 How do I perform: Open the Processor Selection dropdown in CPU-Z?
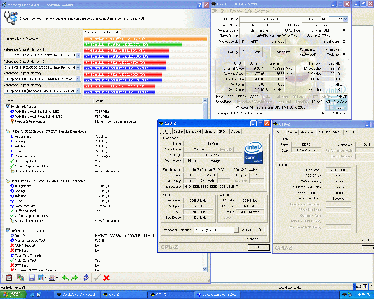[x=236, y=230]
